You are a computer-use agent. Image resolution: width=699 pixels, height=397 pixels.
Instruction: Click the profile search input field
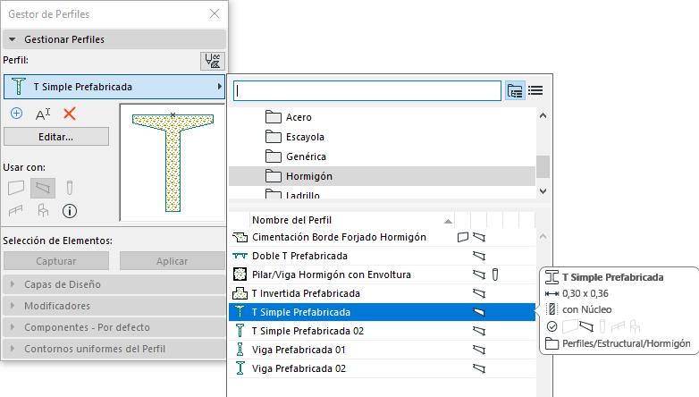coord(367,91)
